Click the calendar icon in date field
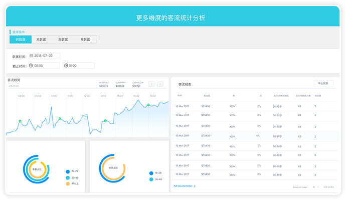346x200 pixels. point(31,56)
